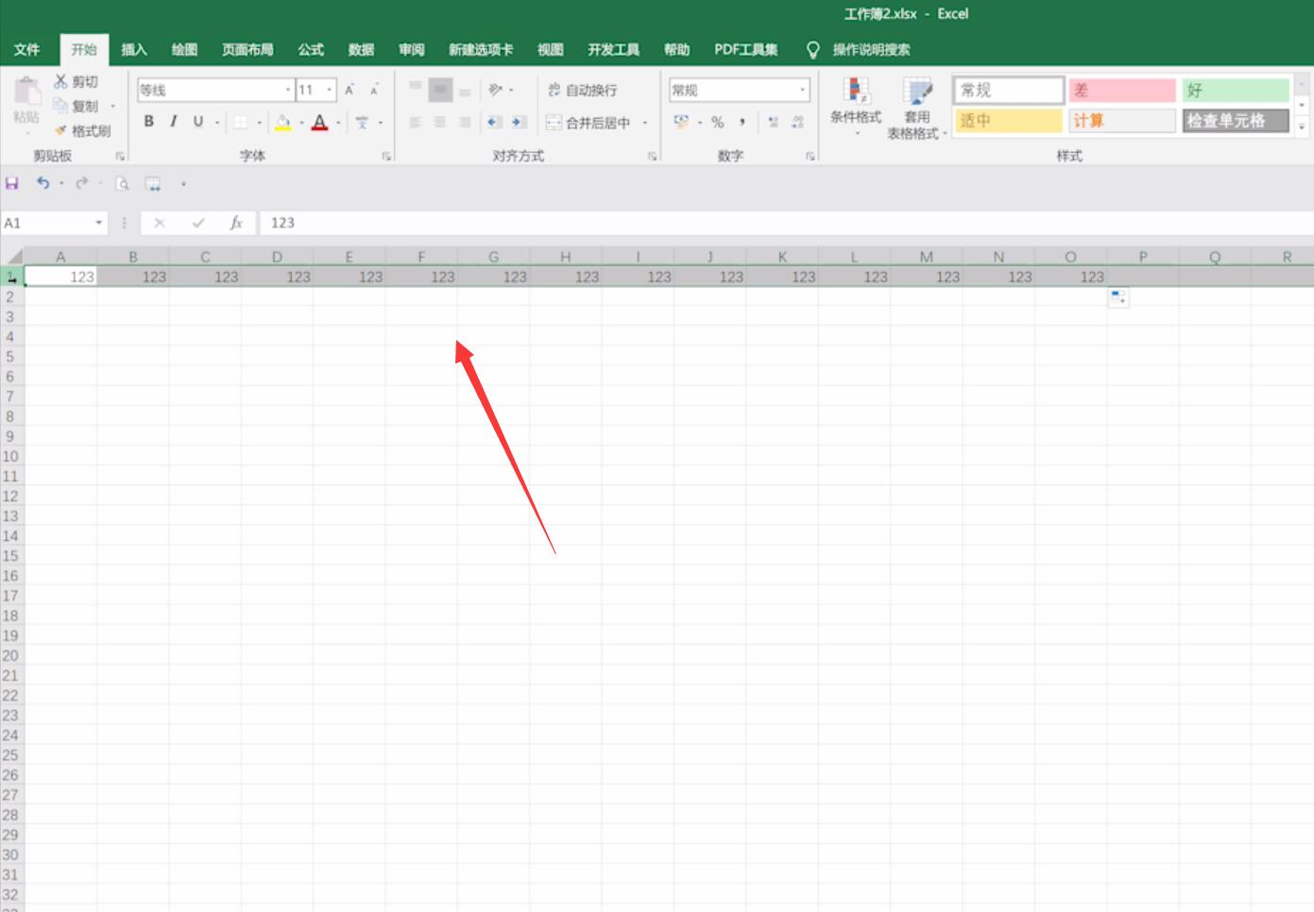Open the 等线 font name dropdown

coord(288,90)
